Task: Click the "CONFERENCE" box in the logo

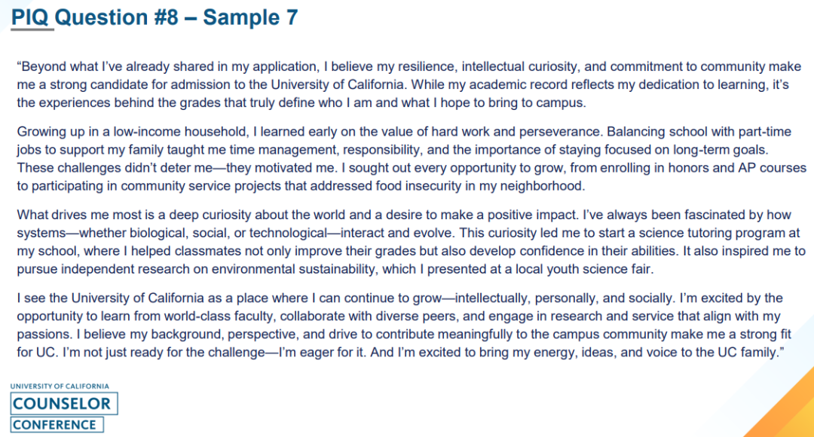Action: [x=55, y=425]
